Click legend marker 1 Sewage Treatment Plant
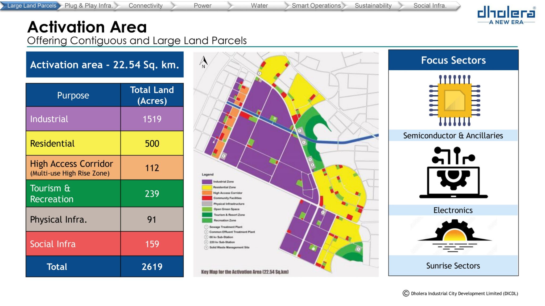 [206, 227]
